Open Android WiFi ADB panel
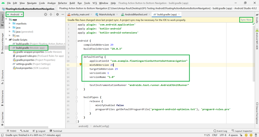Screen dimensions: 259x137 [257, 39]
